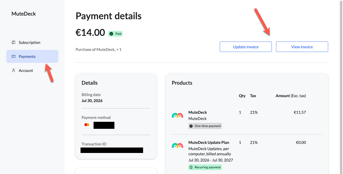Click the €14.00 total amount
343x174 pixels.
pyautogui.click(x=90, y=32)
